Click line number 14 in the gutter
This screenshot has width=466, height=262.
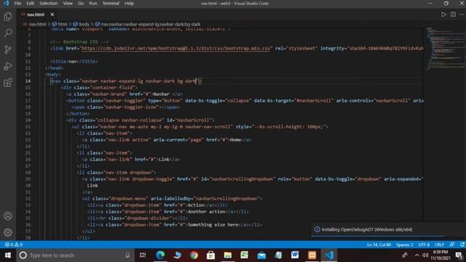28,81
